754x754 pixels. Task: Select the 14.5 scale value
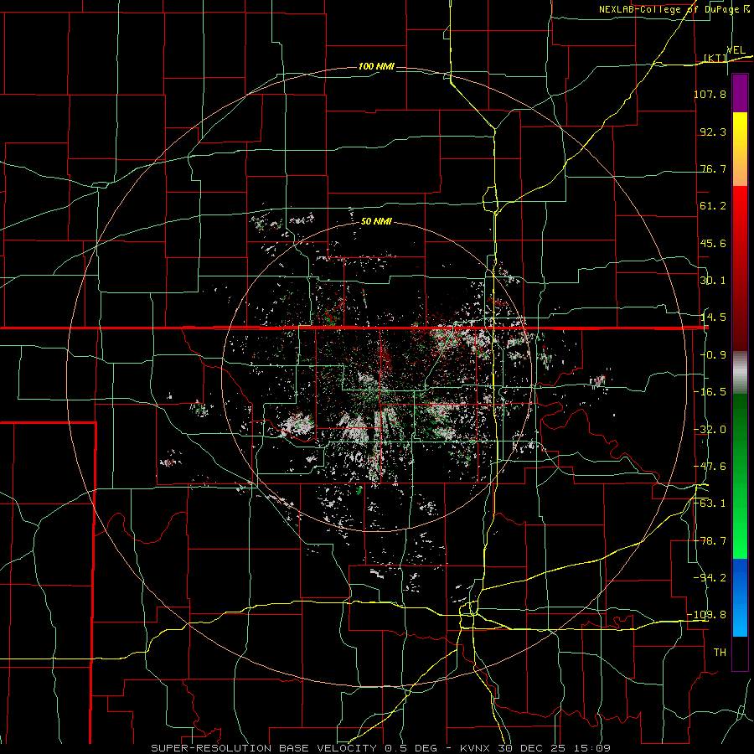pos(713,318)
